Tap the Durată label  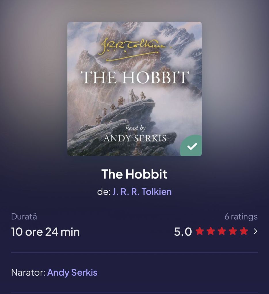pyautogui.click(x=24, y=216)
